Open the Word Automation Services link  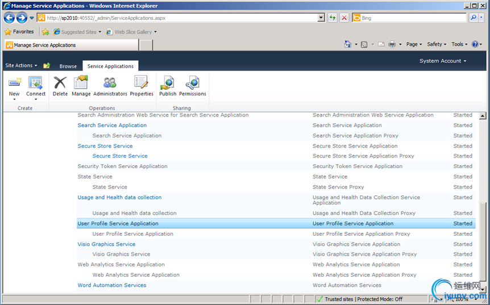pyautogui.click(x=112, y=285)
